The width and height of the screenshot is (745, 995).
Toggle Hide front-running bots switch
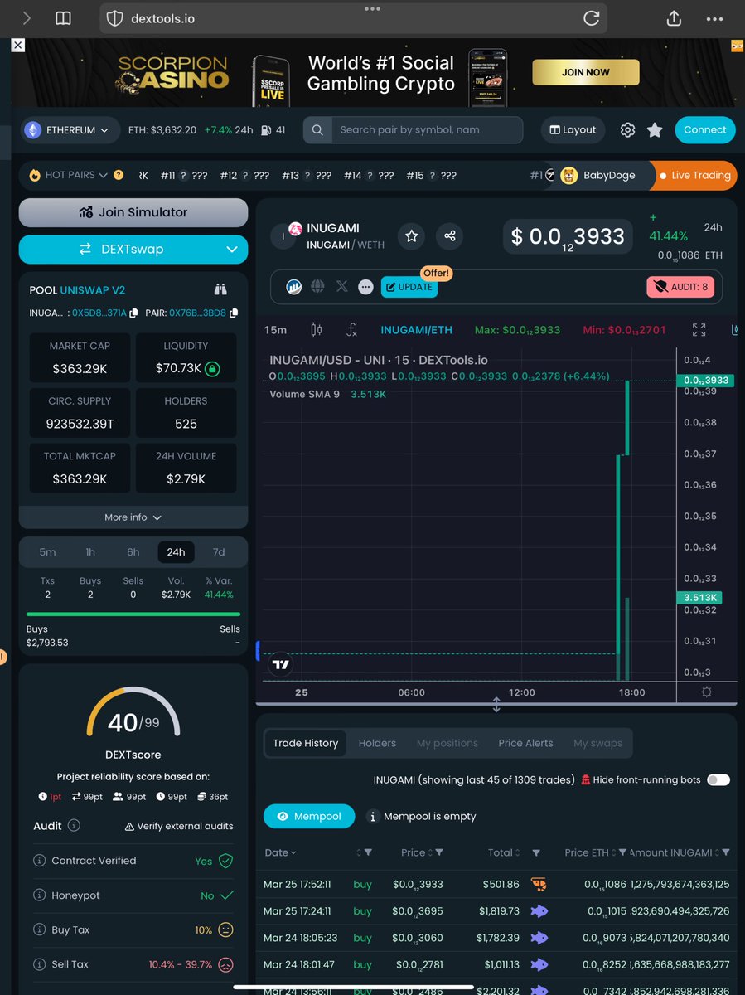718,779
